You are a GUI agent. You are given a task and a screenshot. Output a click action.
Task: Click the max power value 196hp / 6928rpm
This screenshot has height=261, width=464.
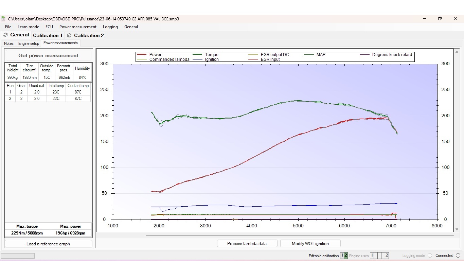coord(70,233)
